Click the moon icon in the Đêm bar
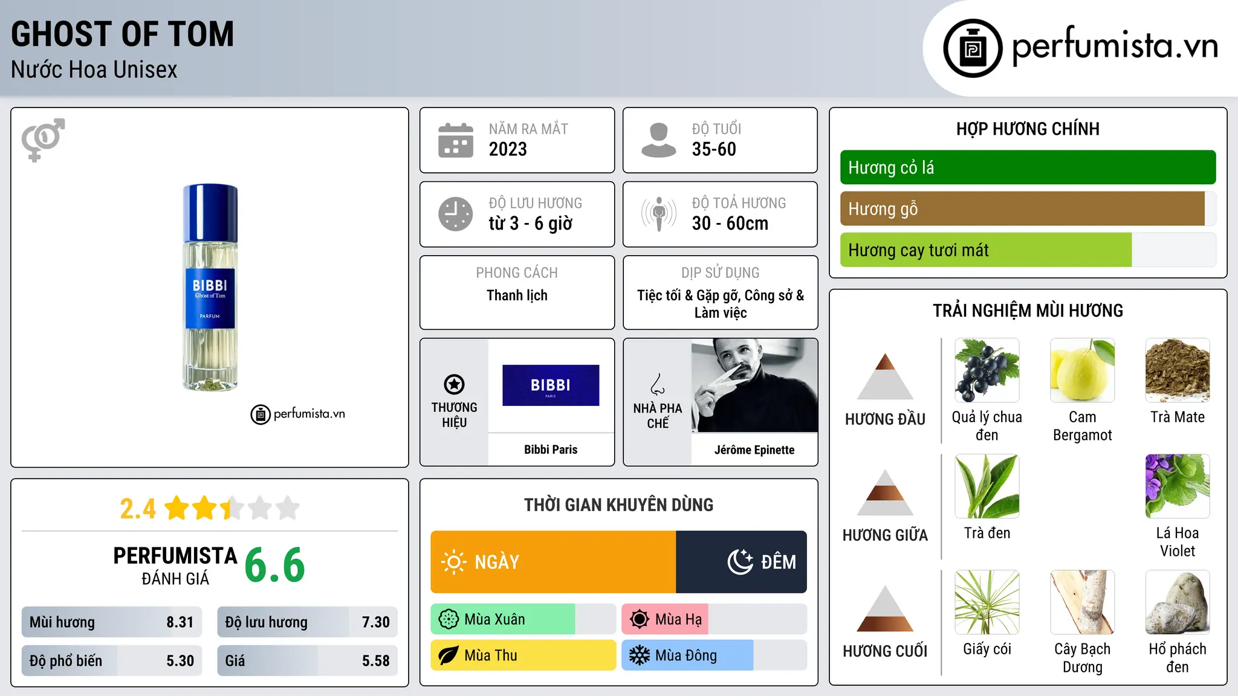Image resolution: width=1238 pixels, height=696 pixels. pos(740,562)
